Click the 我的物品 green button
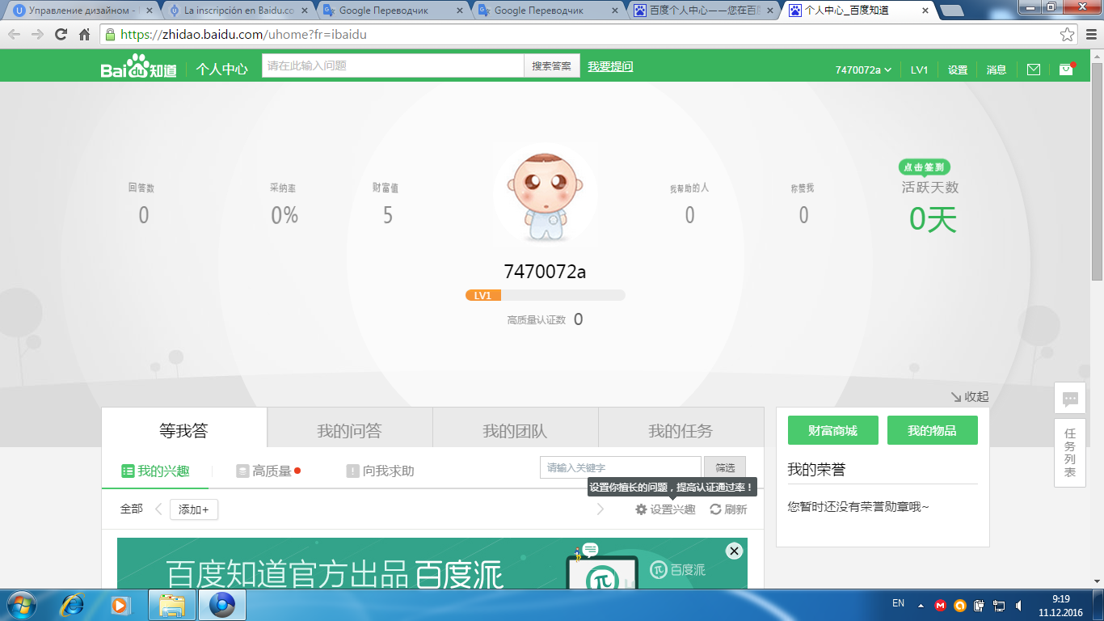The width and height of the screenshot is (1104, 621). [x=932, y=430]
